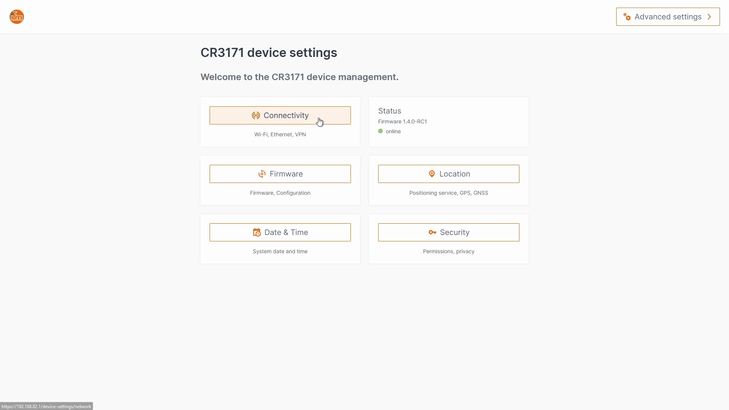The width and height of the screenshot is (729, 410).
Task: Expand Advanced settings via chevron arrow
Action: coord(709,17)
